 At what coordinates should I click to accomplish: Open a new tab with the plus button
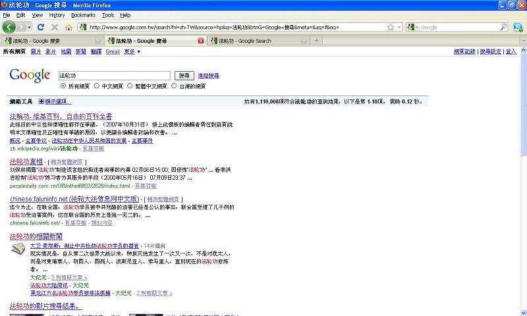pos(317,41)
